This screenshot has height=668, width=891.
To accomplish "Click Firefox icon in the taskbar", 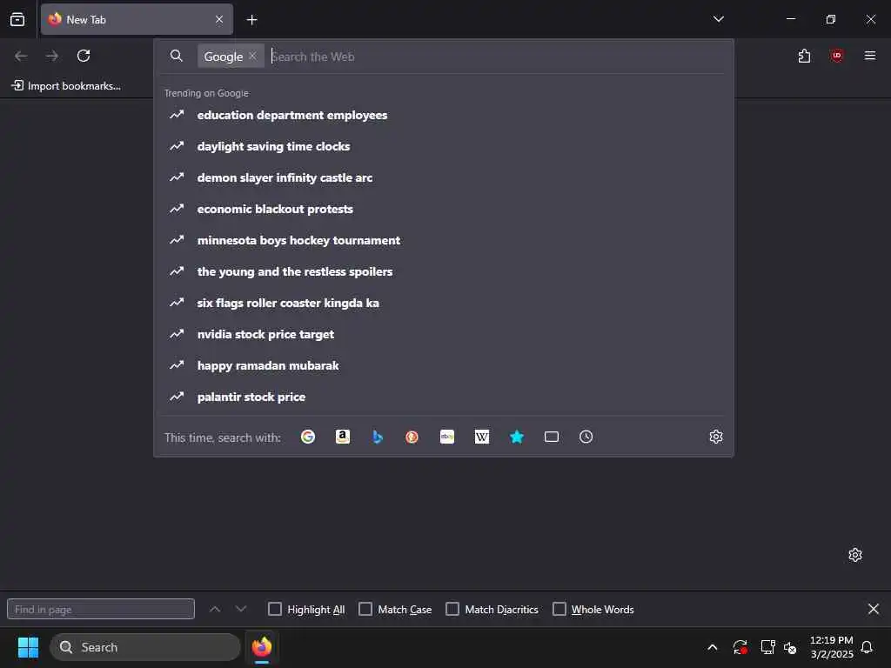I will point(261,647).
